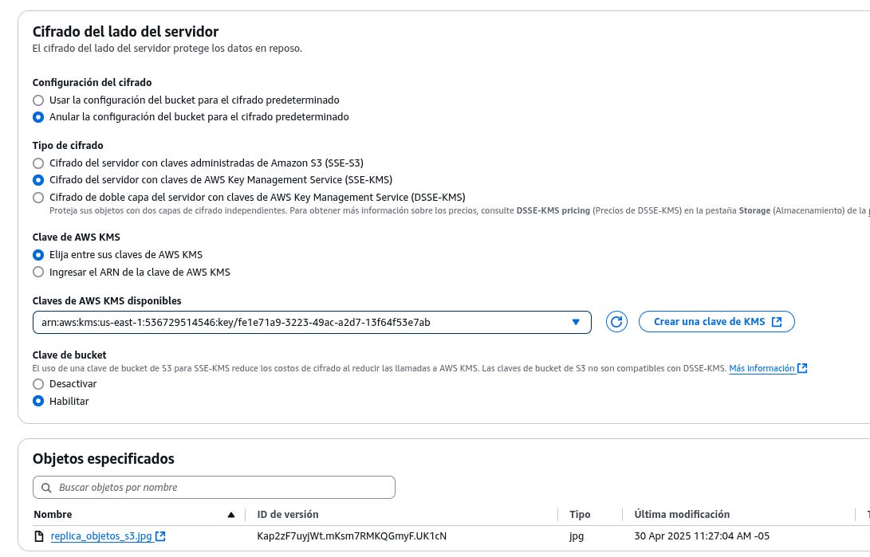Select 'Desactivar' bucket key radio

pos(38,384)
